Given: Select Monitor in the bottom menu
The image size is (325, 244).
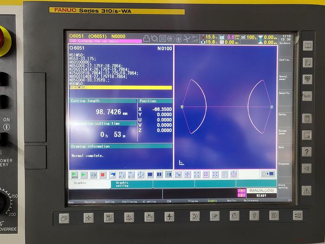Looking at the screenshot, I should [x=232, y=201].
